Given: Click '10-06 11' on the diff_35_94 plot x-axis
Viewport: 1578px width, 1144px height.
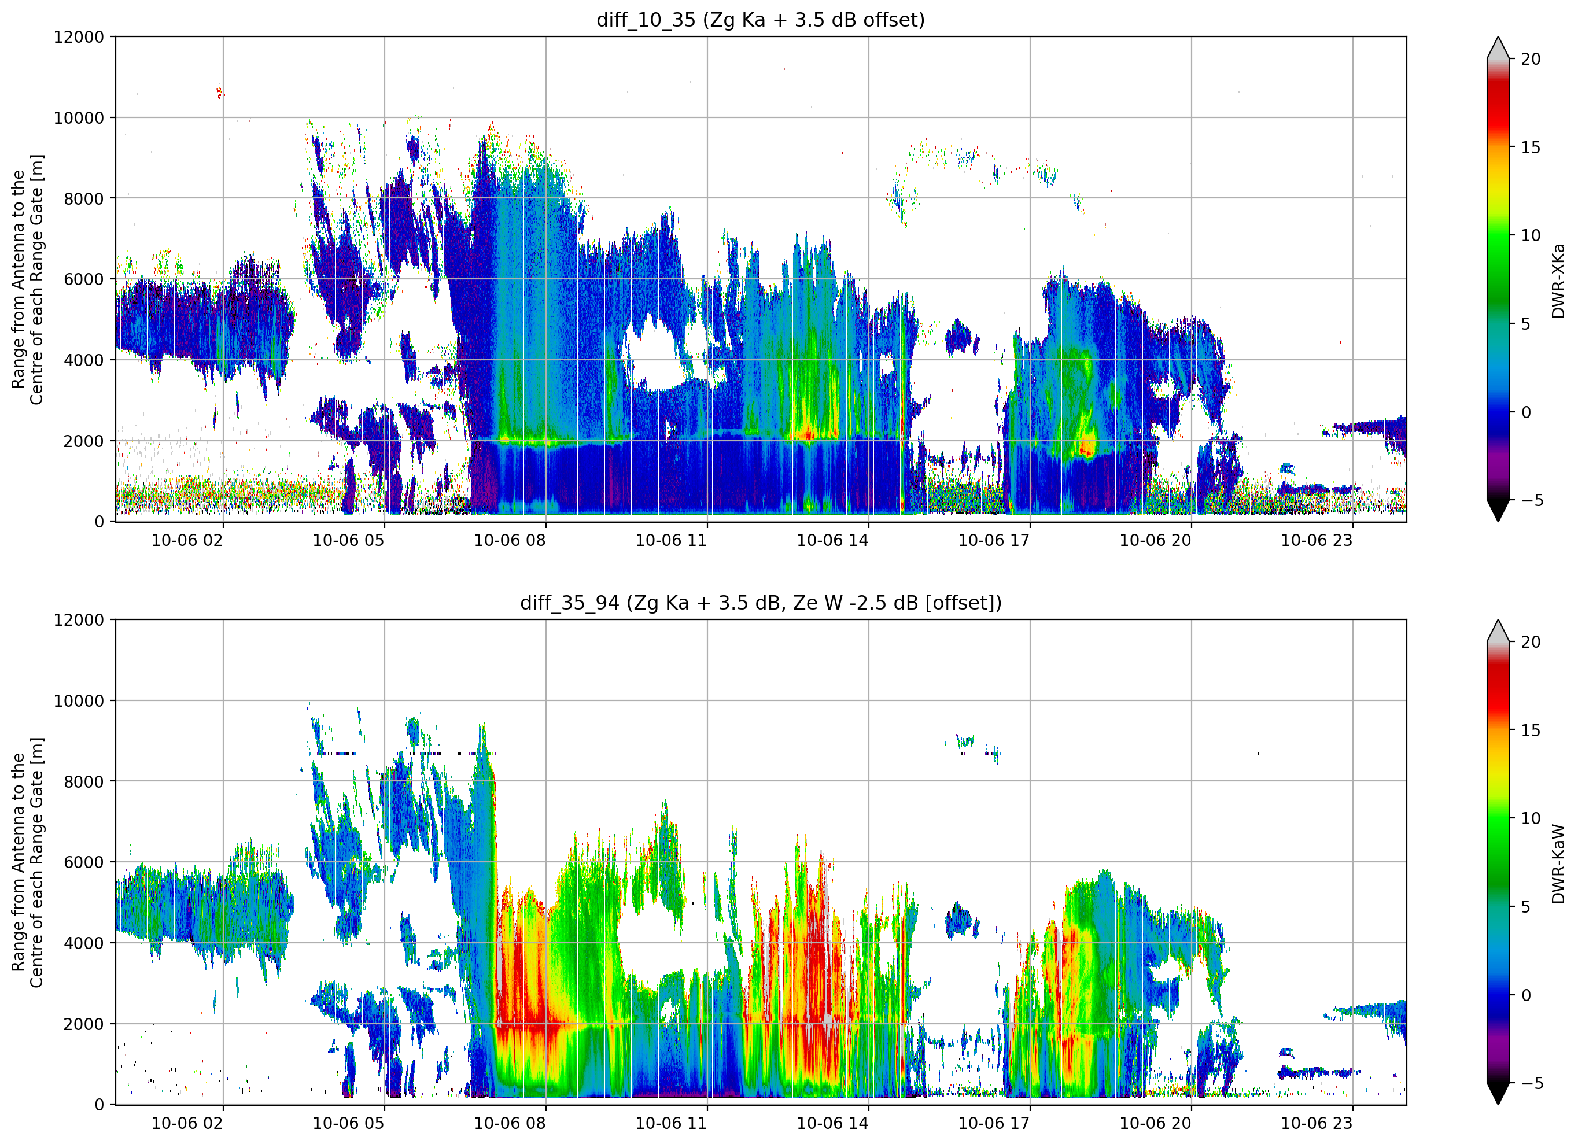Looking at the screenshot, I should [672, 1123].
